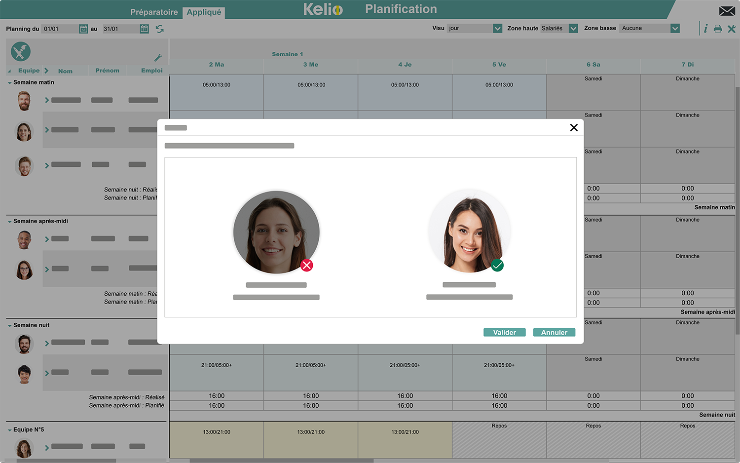The image size is (740, 463).
Task: Open the Visu dropdown showing jour
Action: click(497, 28)
